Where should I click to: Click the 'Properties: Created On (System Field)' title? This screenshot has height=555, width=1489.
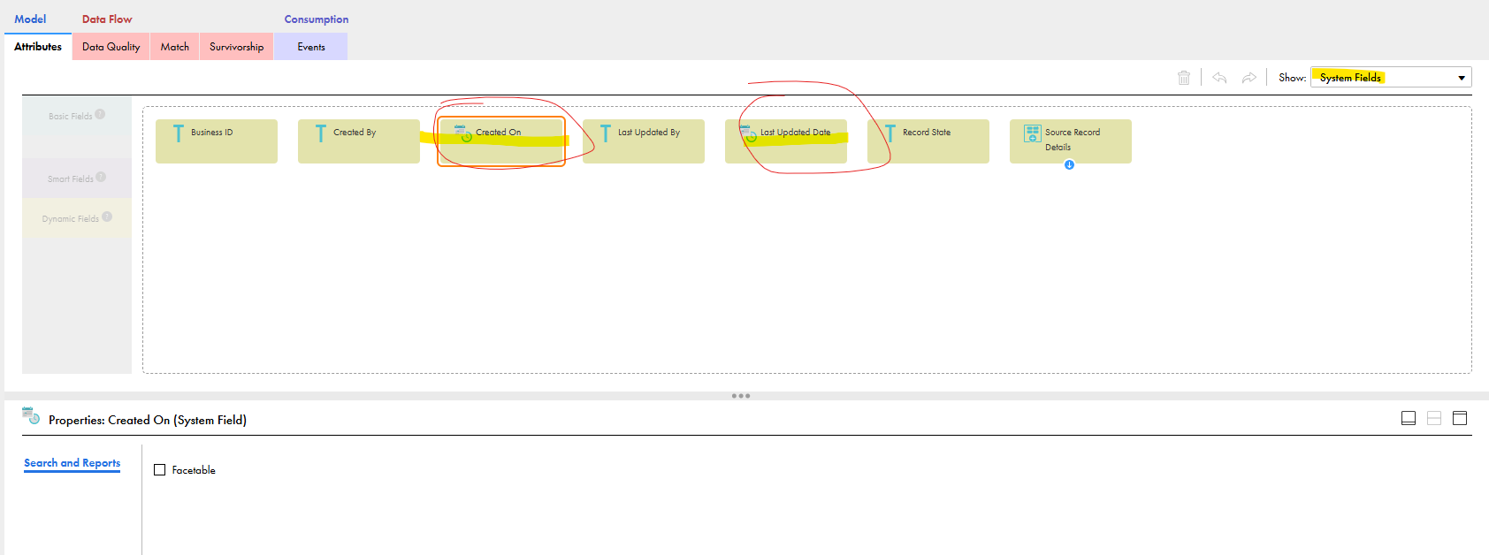[148, 420]
